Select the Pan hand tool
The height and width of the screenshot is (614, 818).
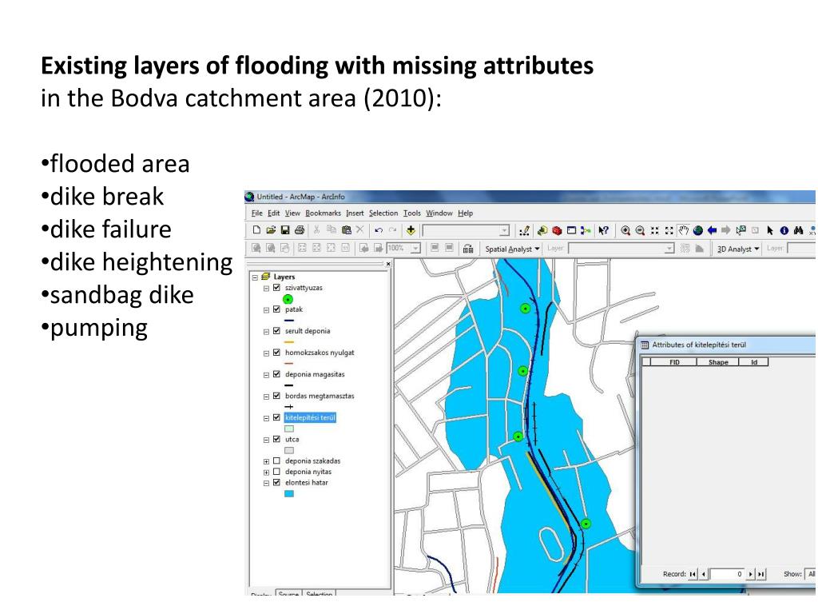684,230
